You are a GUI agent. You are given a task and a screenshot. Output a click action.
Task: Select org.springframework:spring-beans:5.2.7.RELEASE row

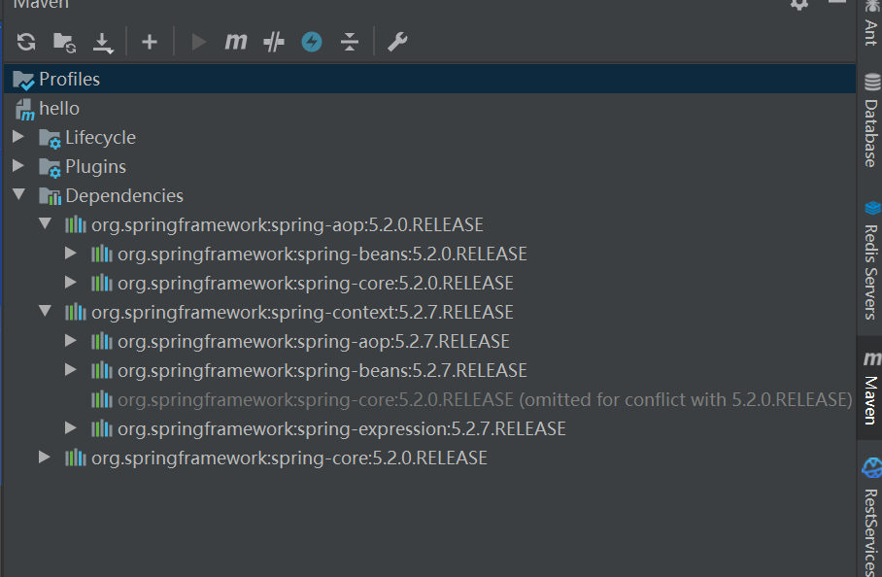point(429,371)
